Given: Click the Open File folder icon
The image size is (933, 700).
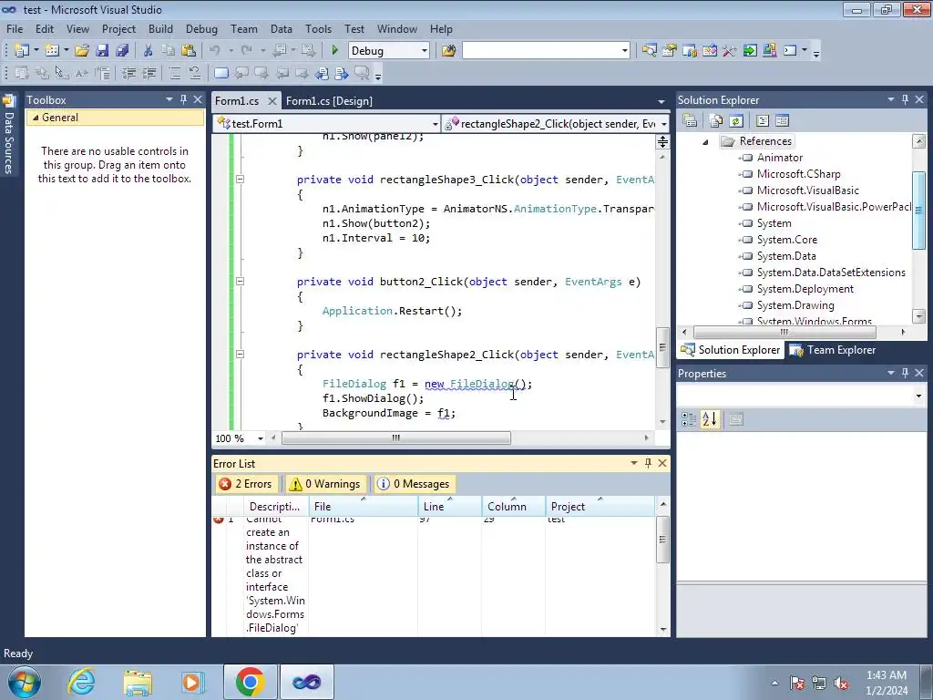Looking at the screenshot, I should tap(81, 51).
